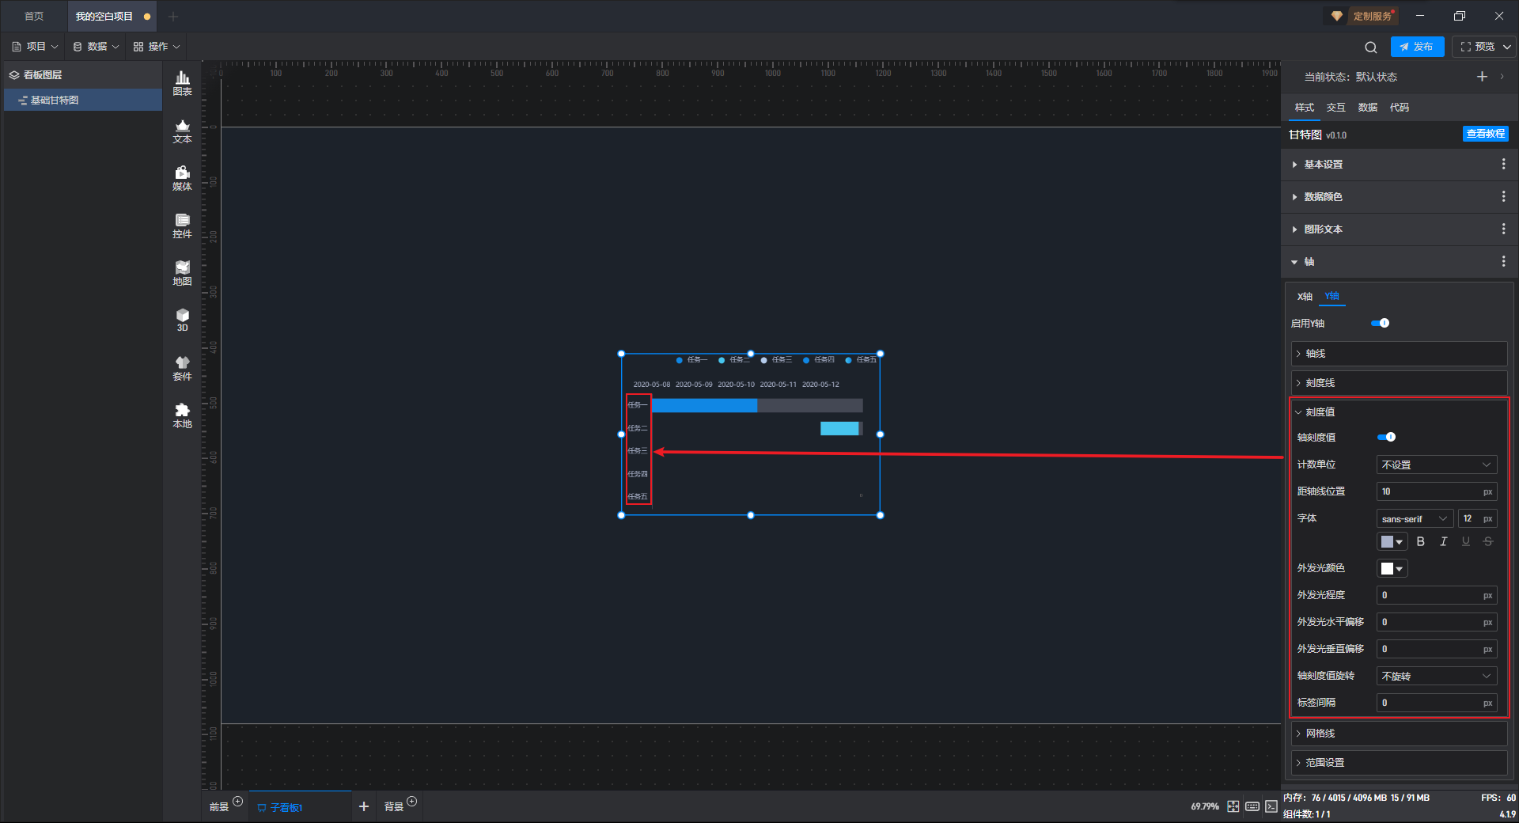The image size is (1519, 823).
Task: Switch to the 代码 tab
Action: click(1399, 107)
